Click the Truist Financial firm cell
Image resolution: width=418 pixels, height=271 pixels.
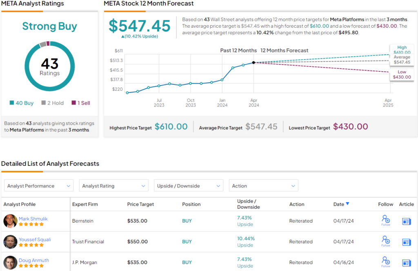(x=88, y=241)
